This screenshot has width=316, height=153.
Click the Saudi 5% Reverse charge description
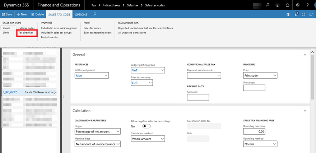(41, 92)
